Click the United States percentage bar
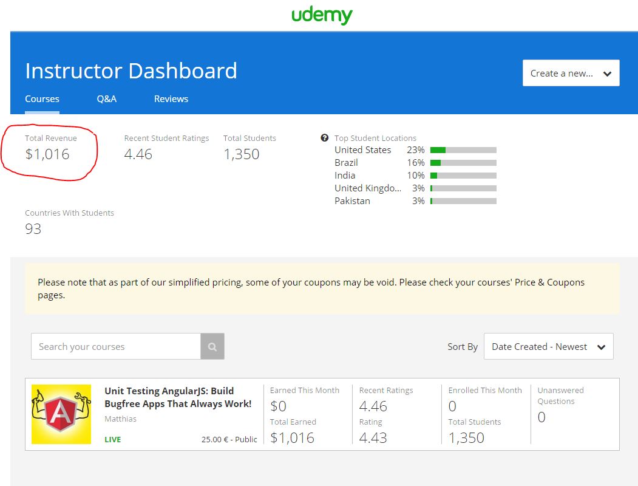 tap(463, 150)
